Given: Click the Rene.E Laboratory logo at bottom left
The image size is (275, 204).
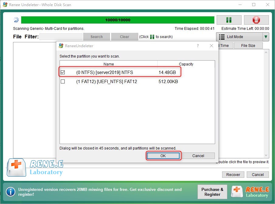Looking at the screenshot, I should click(x=35, y=168).
